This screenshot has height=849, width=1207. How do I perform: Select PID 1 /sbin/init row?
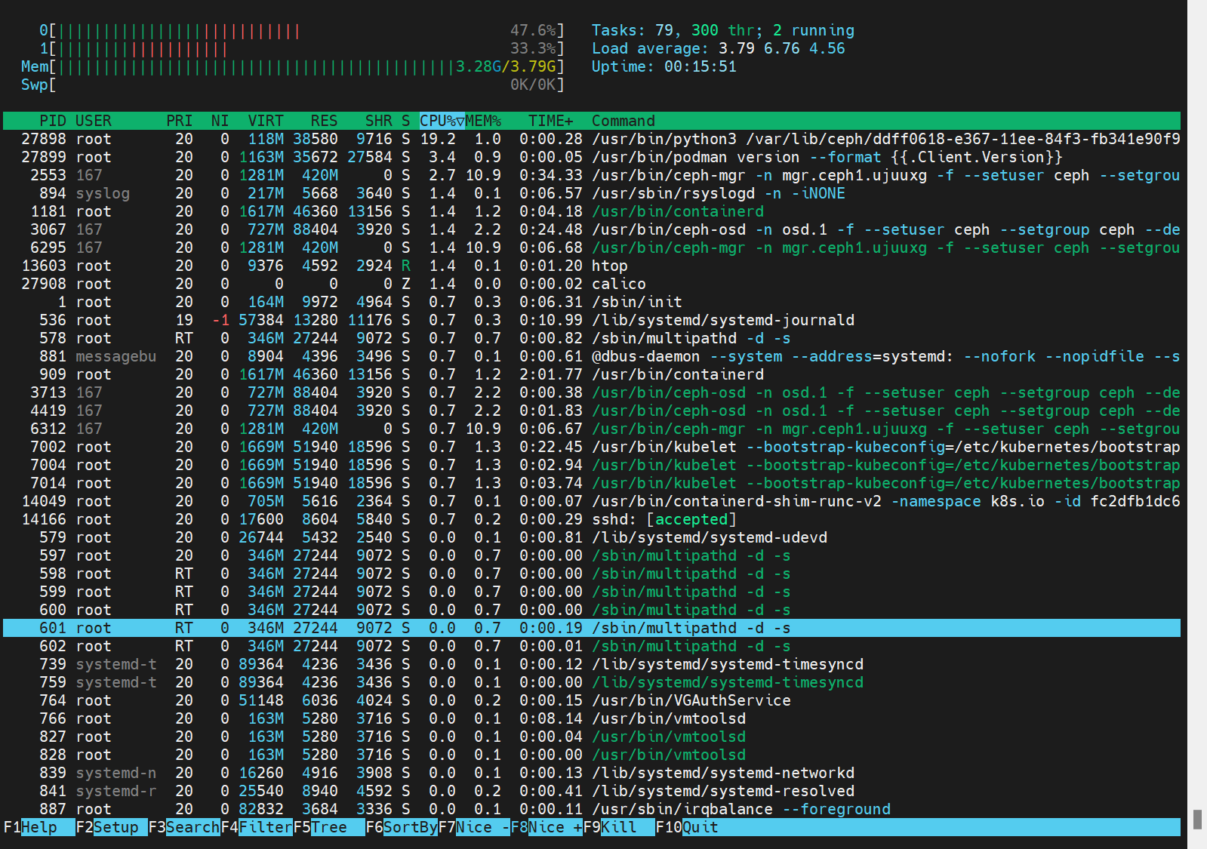(592, 302)
